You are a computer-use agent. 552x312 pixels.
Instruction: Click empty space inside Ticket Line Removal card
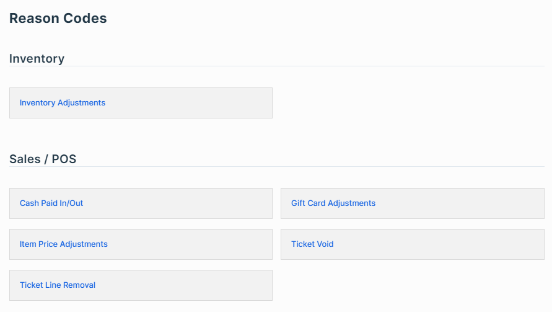pos(183,285)
